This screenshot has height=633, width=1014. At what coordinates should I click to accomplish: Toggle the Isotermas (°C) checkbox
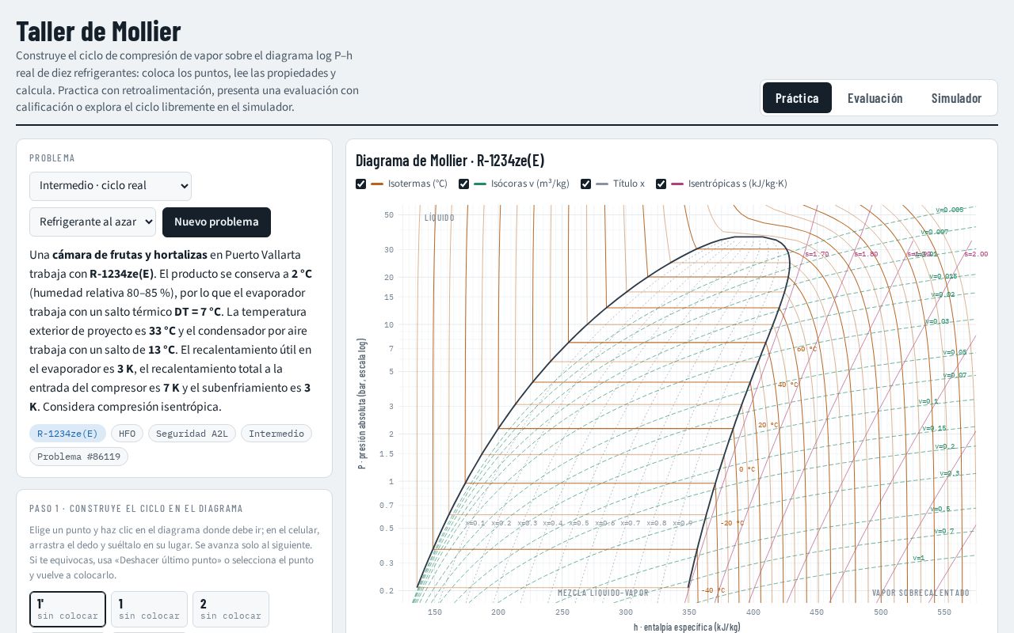[361, 184]
